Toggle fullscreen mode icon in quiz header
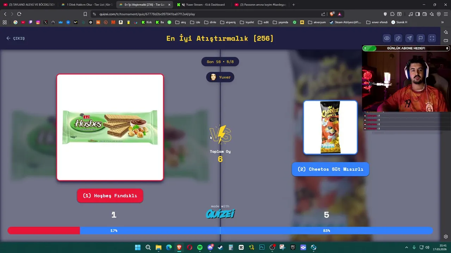 [432, 38]
